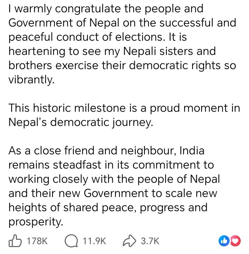The image size is (249, 254).
Task: Click the word 'vibrantly.' in the post
Action: [31, 80]
